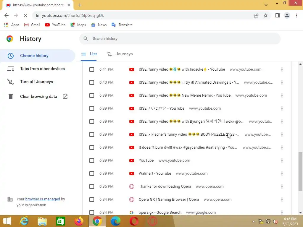Open actions menu for Animated Drawings entry
Screen dimensions: 303x227
tap(282, 82)
